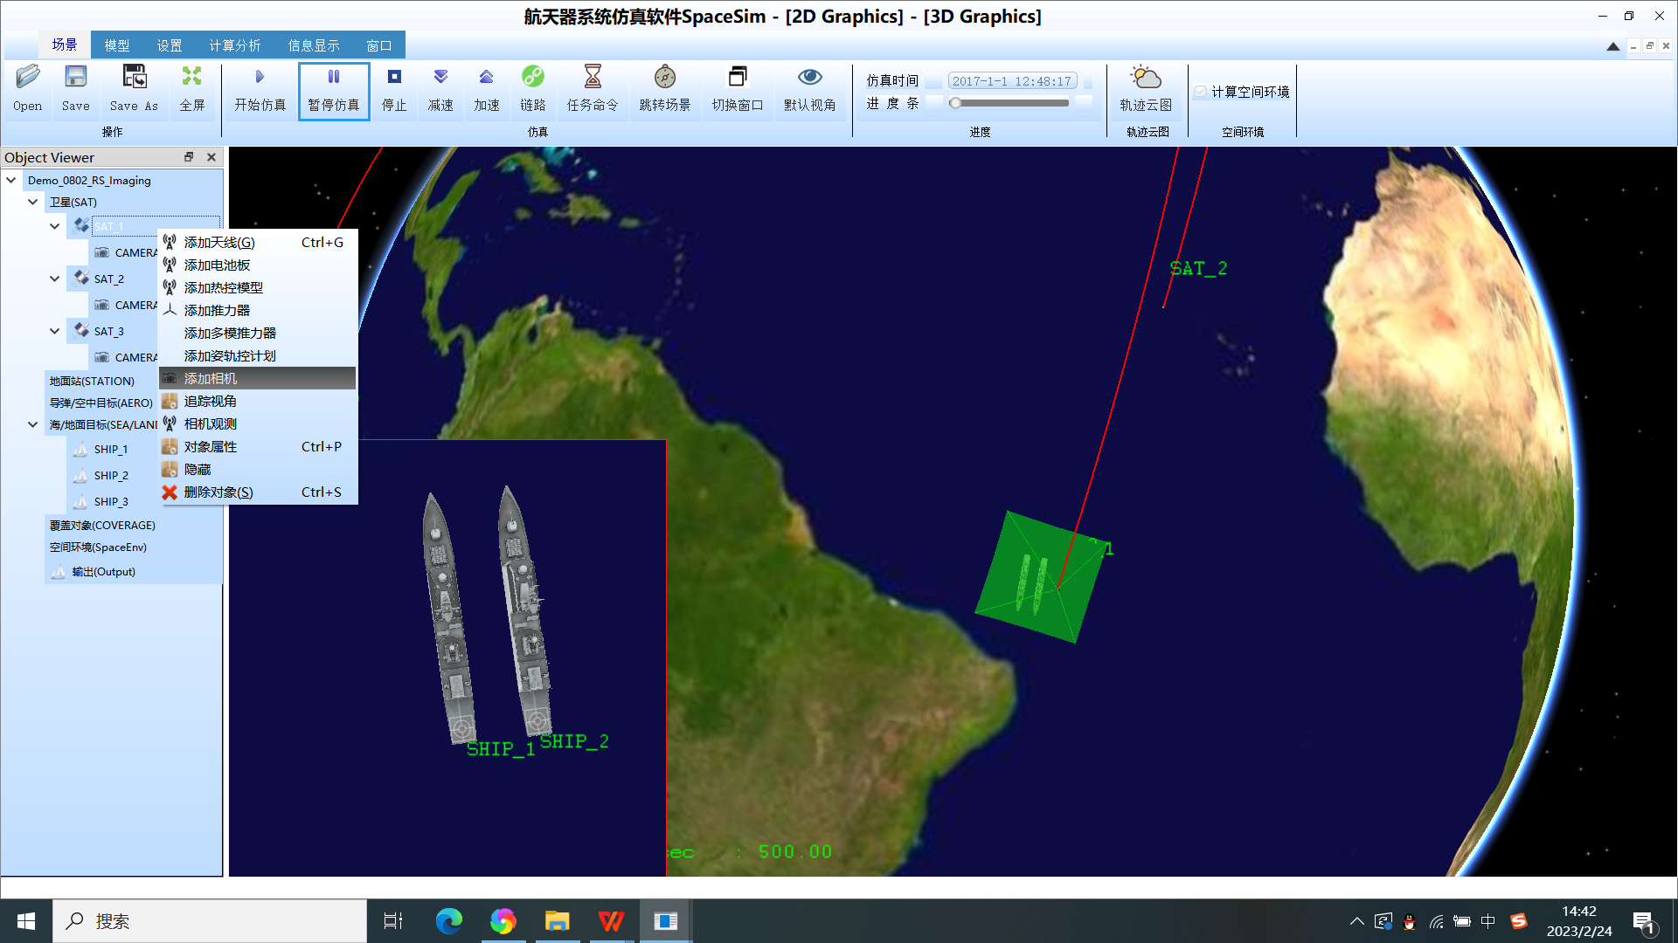Collapse the SAT_2 tree node
This screenshot has width=1678, height=943.
[x=54, y=279]
